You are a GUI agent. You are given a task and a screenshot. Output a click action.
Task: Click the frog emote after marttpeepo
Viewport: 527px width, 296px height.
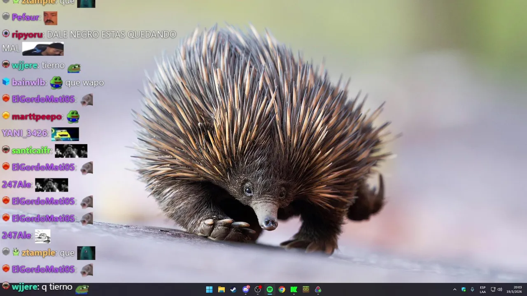pyautogui.click(x=73, y=117)
